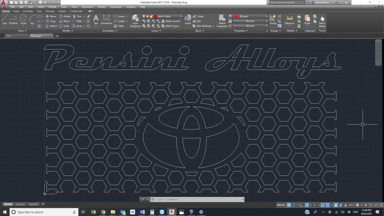
Task: Open the Parametric menu
Action: [x=116, y=7]
